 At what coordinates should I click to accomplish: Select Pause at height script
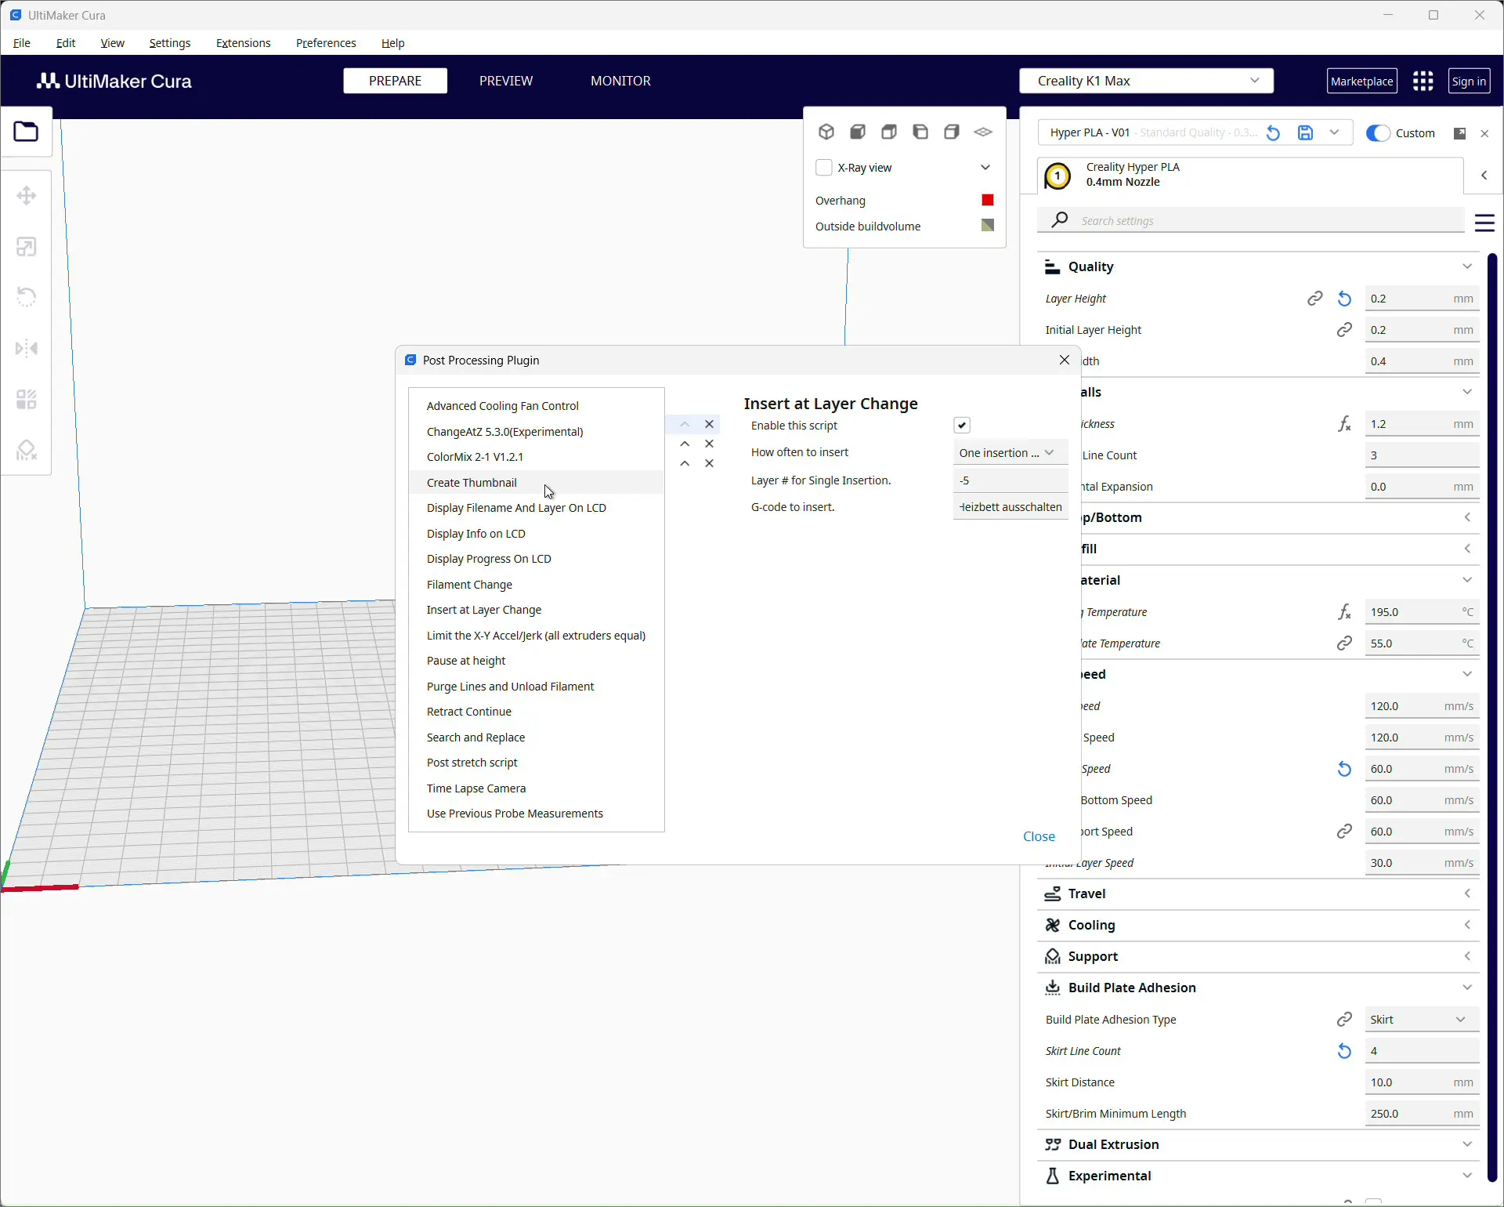point(466,661)
